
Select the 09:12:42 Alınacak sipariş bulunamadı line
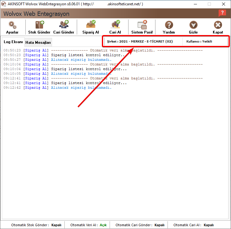(x=58, y=88)
